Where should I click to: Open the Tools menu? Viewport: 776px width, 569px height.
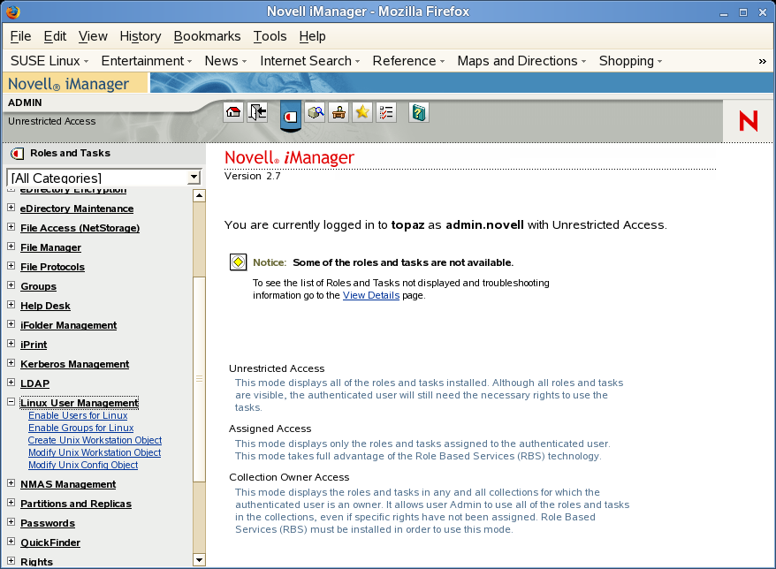[x=270, y=36]
